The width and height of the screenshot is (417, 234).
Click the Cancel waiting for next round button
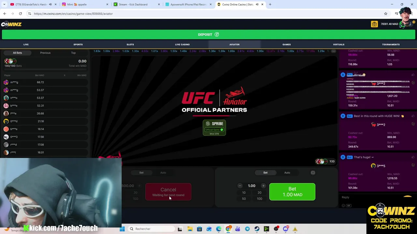168,192
